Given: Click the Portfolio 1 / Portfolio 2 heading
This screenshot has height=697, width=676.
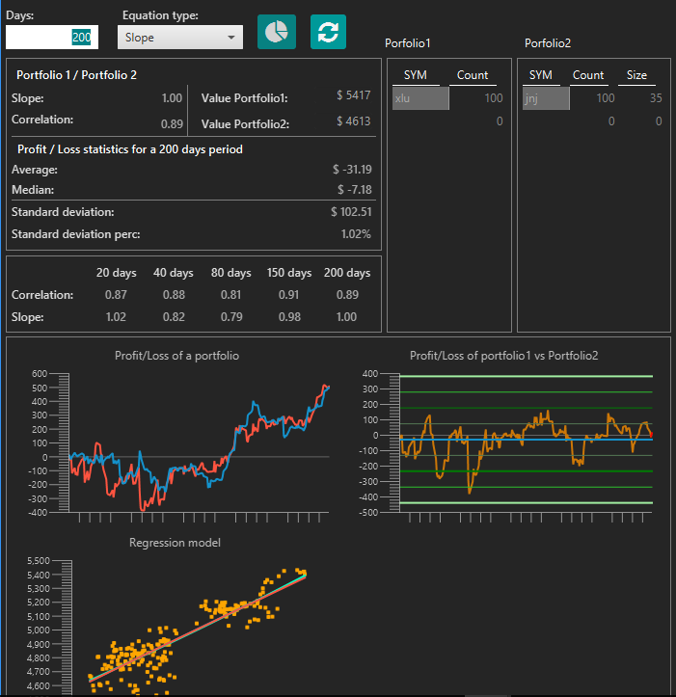Looking at the screenshot, I should coord(76,75).
